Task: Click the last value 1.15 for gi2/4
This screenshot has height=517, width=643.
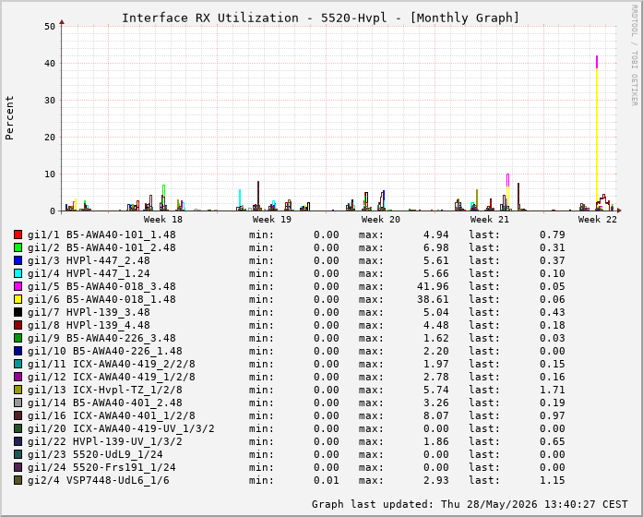Action: point(553,480)
